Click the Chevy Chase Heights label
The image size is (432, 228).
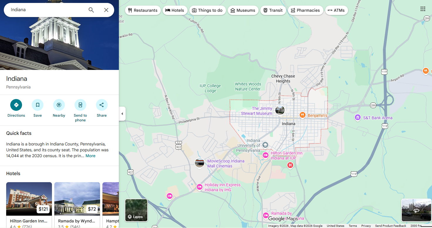pyautogui.click(x=283, y=79)
